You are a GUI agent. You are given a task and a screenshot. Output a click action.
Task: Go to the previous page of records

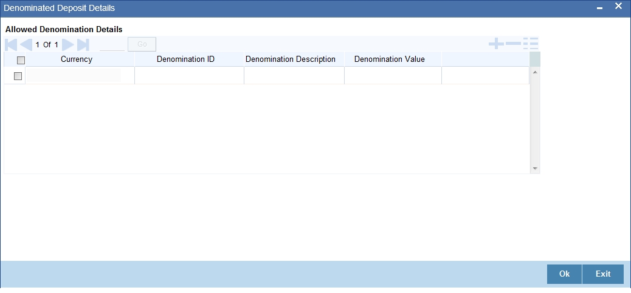point(26,44)
